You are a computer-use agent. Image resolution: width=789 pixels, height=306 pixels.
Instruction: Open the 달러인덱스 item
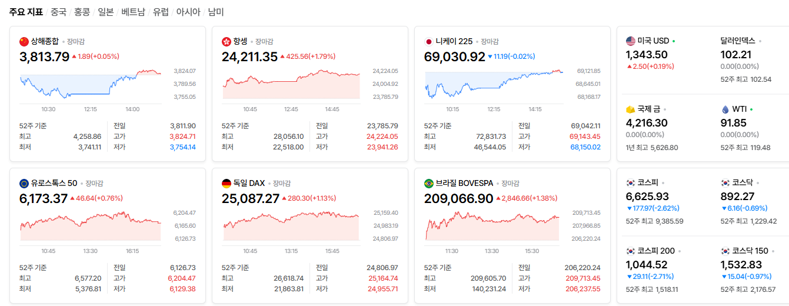click(x=738, y=41)
